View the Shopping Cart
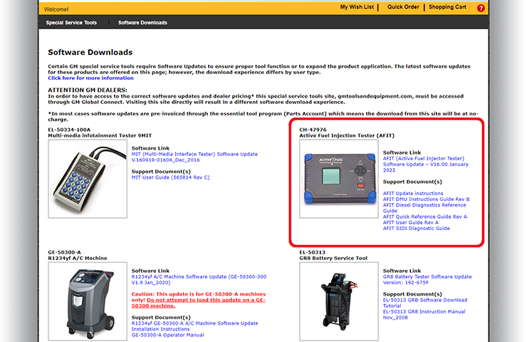Viewport: 527px width, 342px height. coord(447,7)
